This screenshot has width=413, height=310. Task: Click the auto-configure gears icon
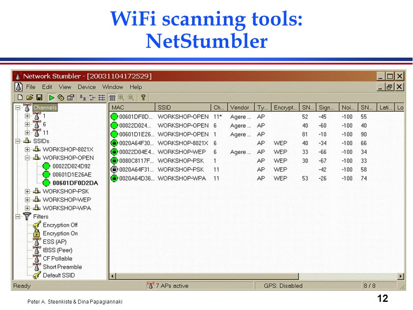click(x=61, y=98)
